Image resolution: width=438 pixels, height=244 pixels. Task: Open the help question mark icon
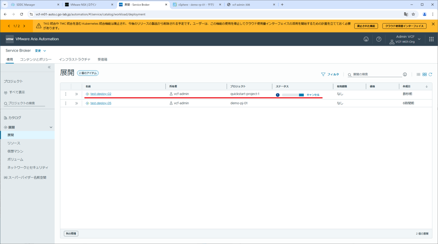point(379,39)
